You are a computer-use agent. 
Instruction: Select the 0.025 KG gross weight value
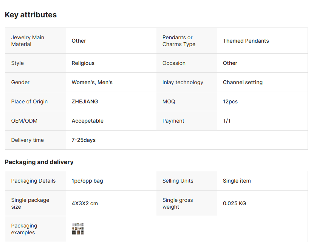(x=234, y=203)
